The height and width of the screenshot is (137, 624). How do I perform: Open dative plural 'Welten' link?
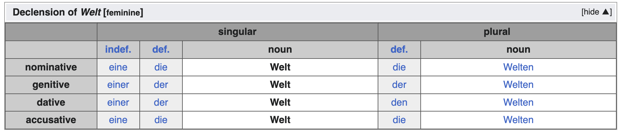[518, 102]
